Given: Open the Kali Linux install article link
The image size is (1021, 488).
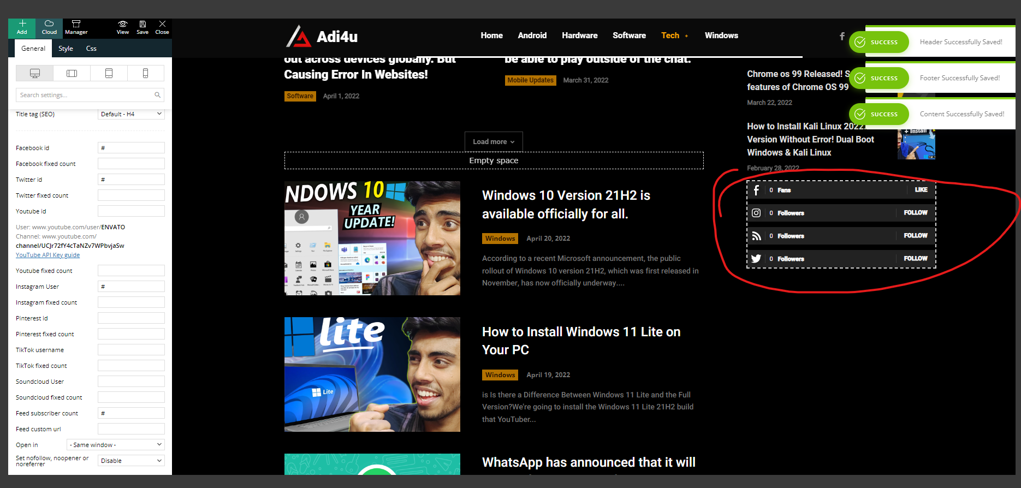Looking at the screenshot, I should 811,139.
